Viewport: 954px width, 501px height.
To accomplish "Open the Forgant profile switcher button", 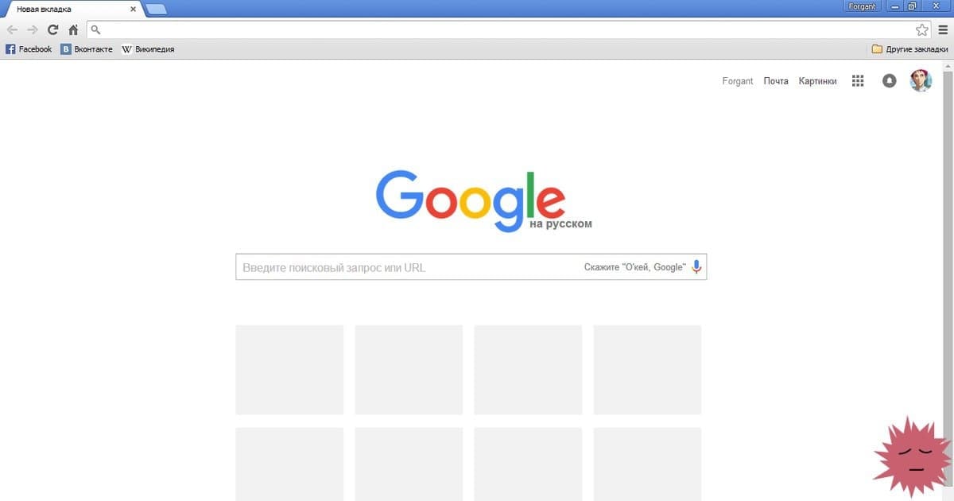I will click(x=863, y=6).
